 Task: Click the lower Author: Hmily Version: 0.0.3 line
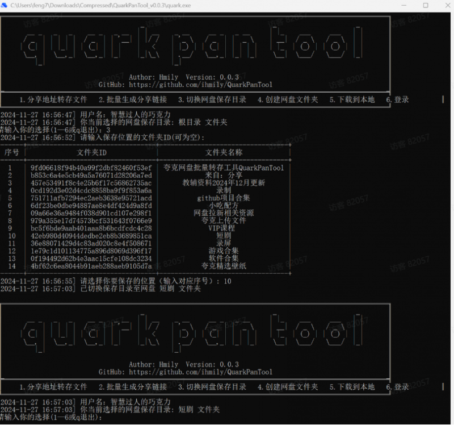(x=184, y=364)
